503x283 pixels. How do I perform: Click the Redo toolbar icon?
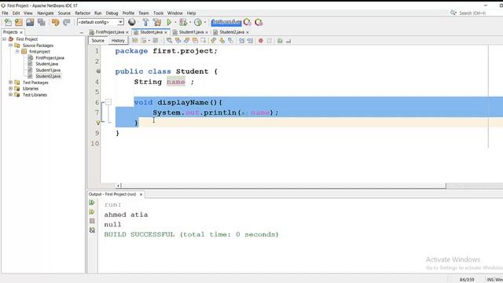click(x=66, y=22)
